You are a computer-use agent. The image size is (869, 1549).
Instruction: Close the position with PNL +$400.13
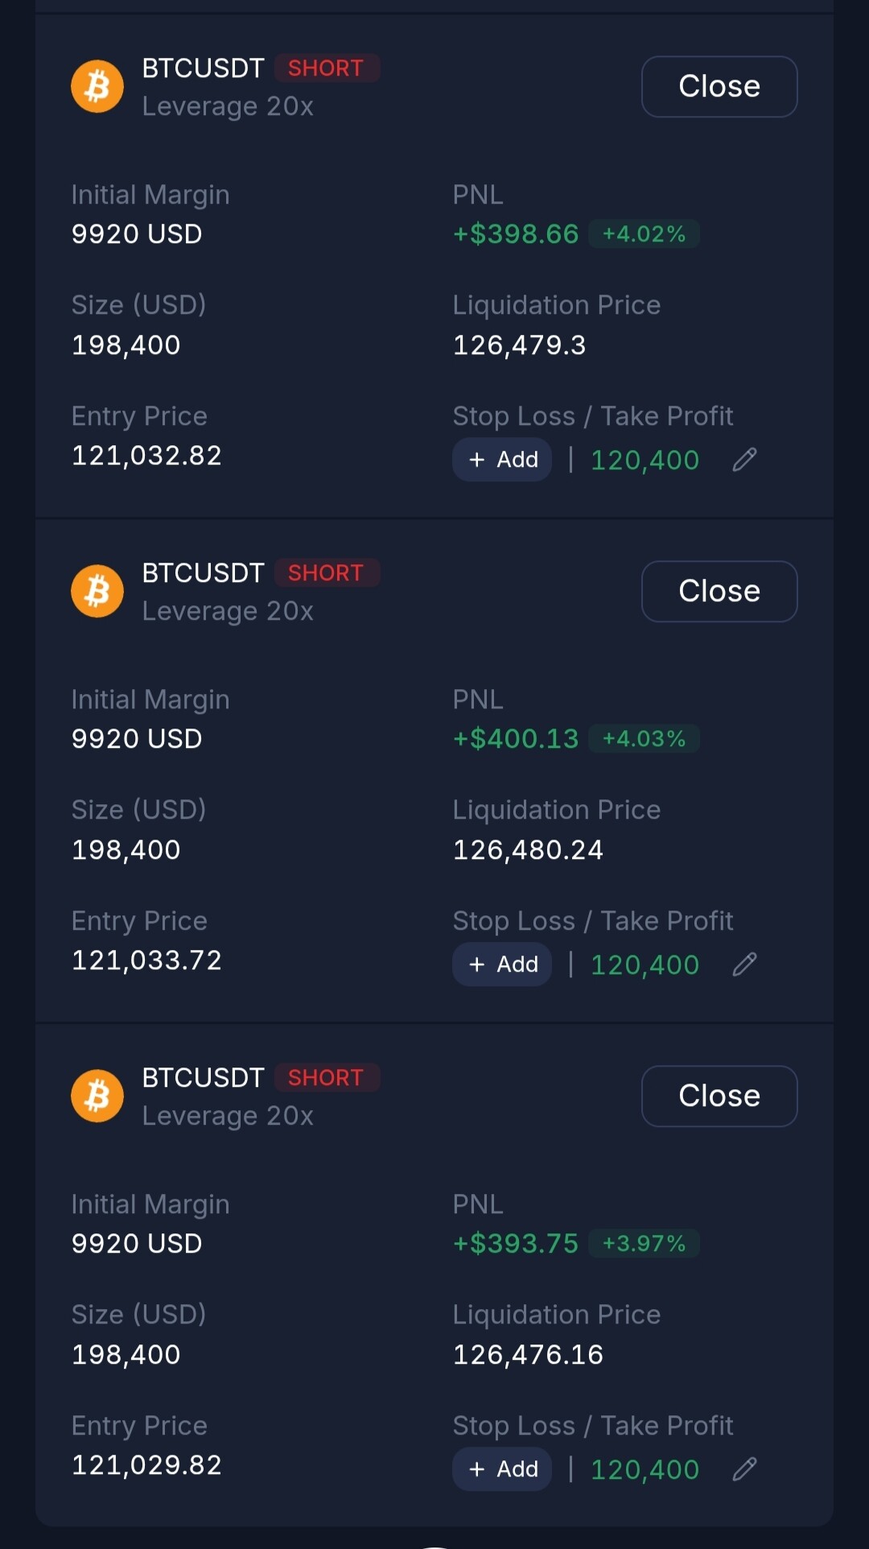pyautogui.click(x=719, y=591)
